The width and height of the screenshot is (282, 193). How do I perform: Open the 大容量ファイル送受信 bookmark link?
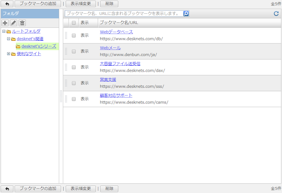[x=120, y=64]
